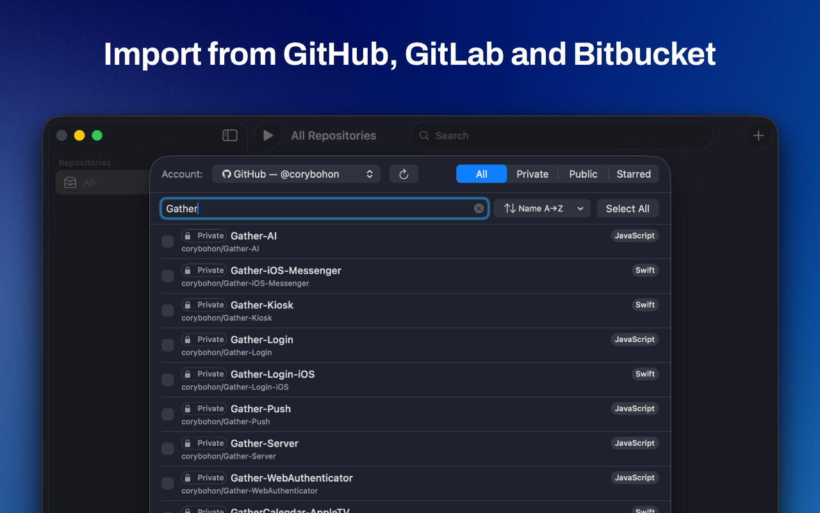Click the All repositories tray icon in sidebar
The height and width of the screenshot is (513, 820).
tap(70, 183)
